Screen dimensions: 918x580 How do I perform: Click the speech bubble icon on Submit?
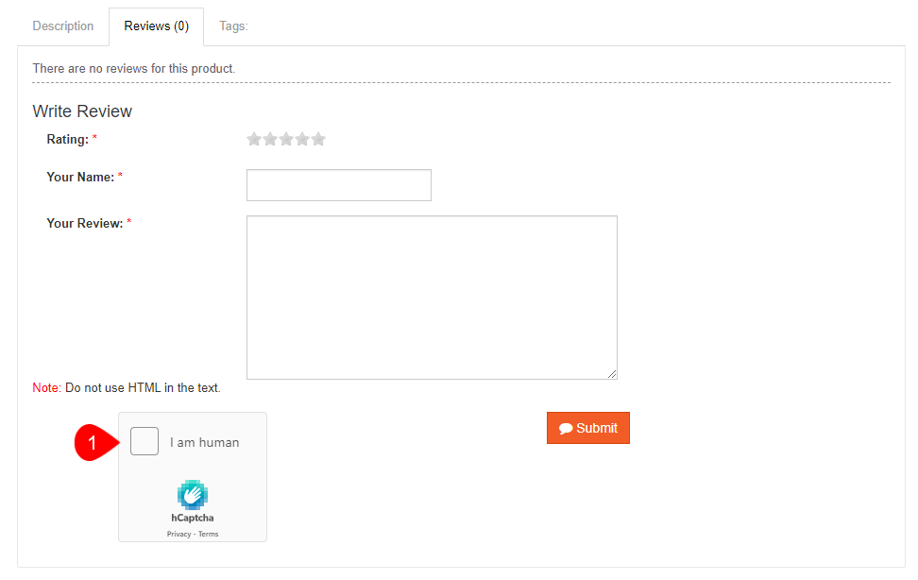(x=566, y=429)
